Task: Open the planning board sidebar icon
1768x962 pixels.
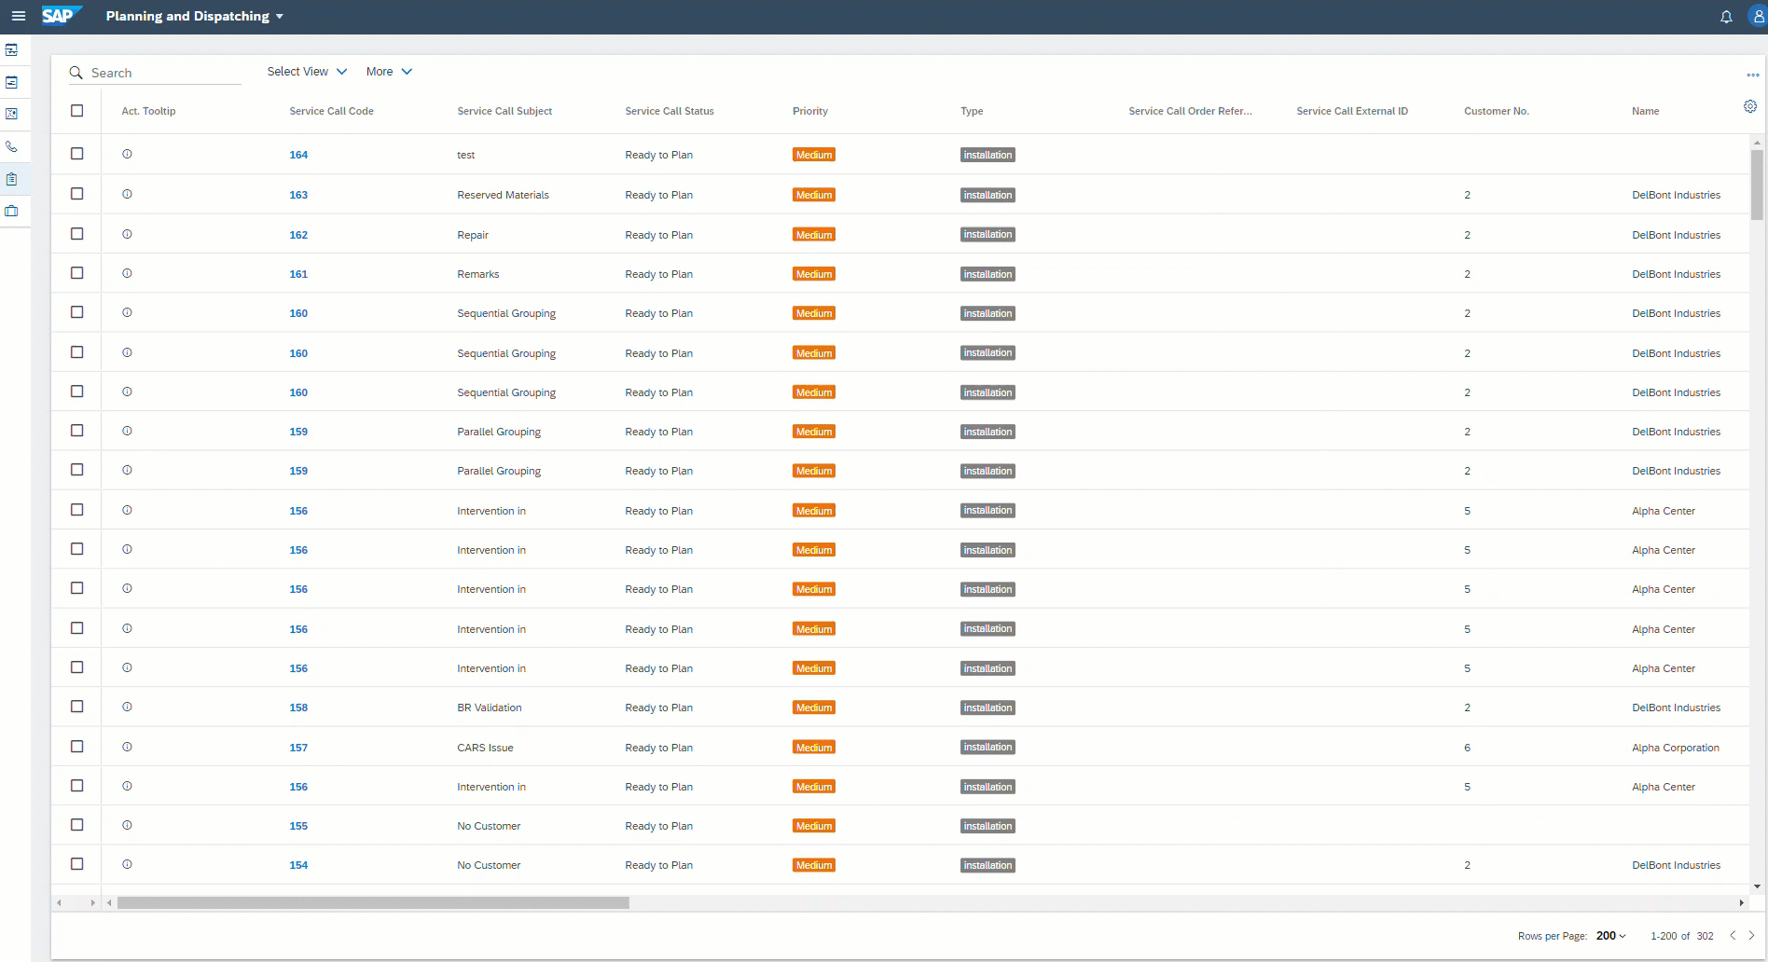Action: (x=12, y=49)
